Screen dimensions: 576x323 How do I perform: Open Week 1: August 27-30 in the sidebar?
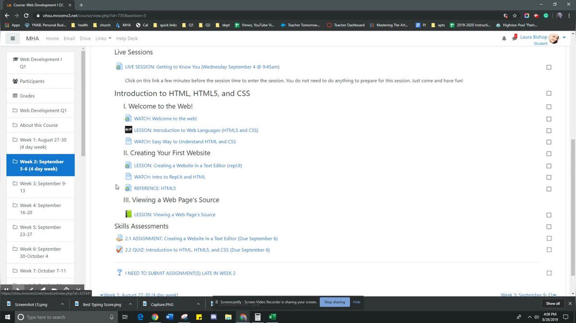click(40, 143)
